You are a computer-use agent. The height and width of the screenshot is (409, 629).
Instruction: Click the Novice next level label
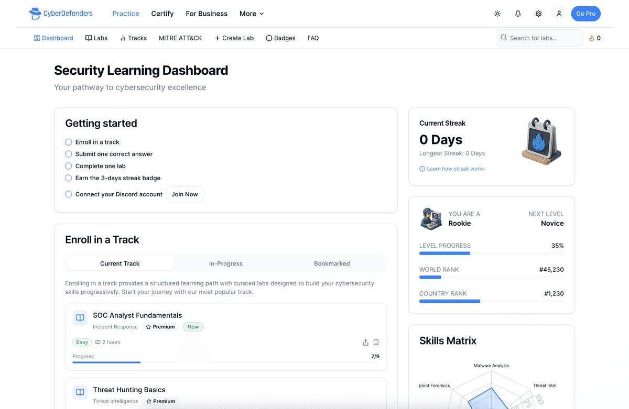(x=552, y=224)
